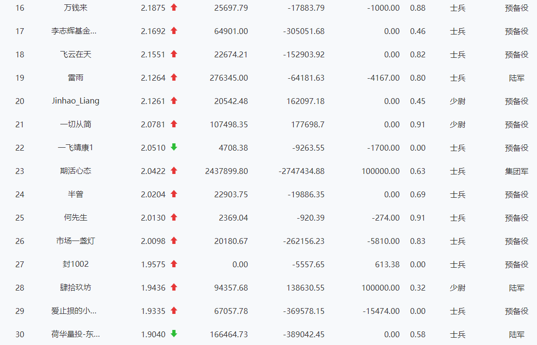537x345 pixels.
Task: Click 少尉 rank in row 28
Action: click(x=457, y=288)
